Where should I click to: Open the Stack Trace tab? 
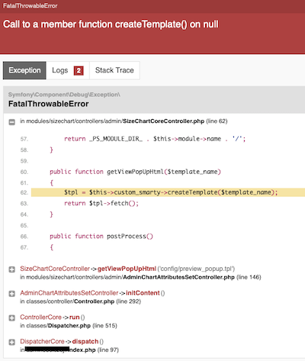(x=114, y=70)
